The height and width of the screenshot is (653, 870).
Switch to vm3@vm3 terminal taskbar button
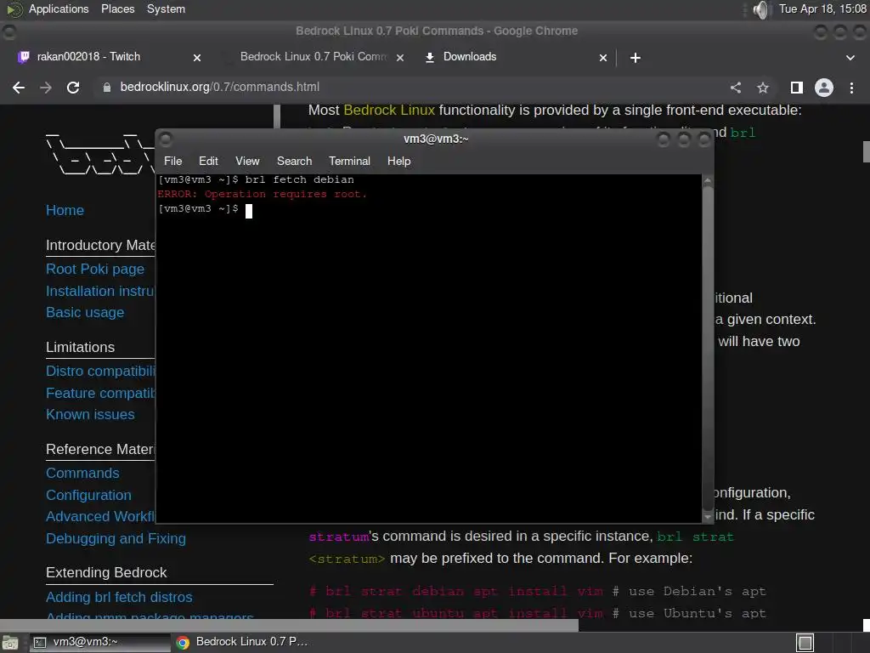(x=99, y=643)
